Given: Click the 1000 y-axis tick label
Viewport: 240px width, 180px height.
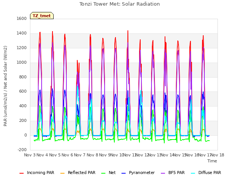Looking at the screenshot, I should pyautogui.click(x=22, y=63).
